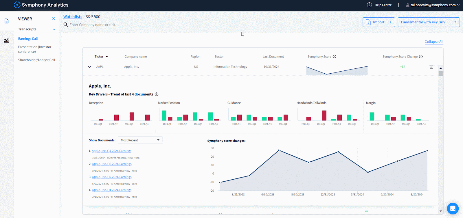This screenshot has height=218, width=463.
Task: Select Shareholder/Analyst Call type
Action: click(36, 60)
